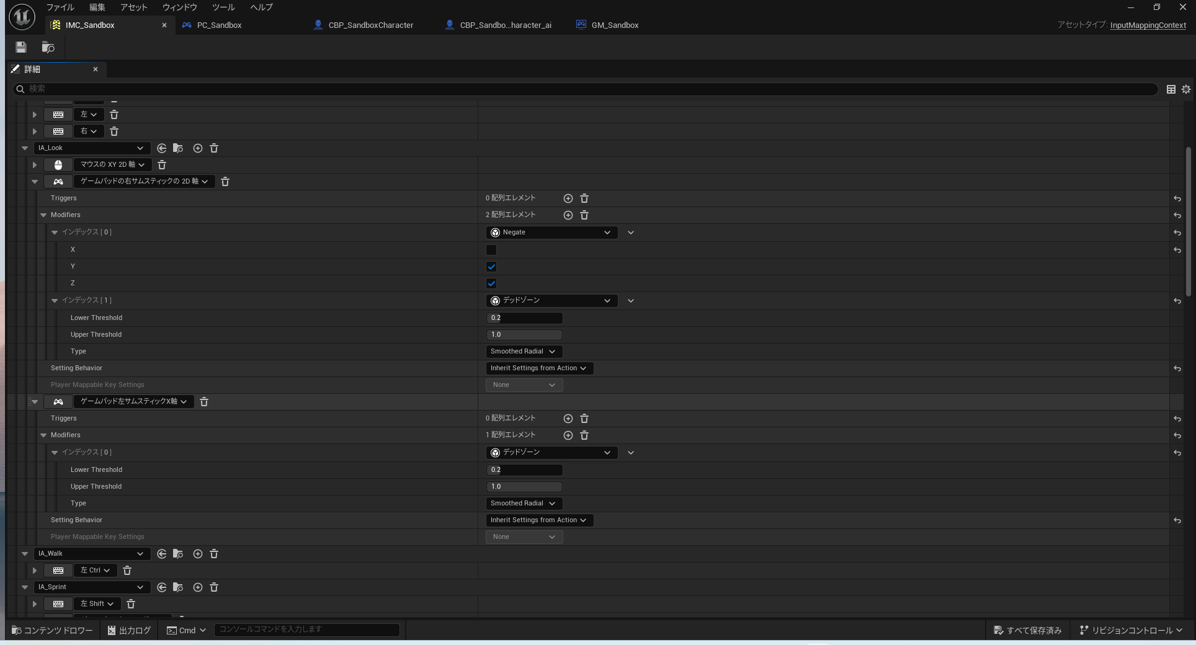Uncheck the Negate Z checkbox
The width and height of the screenshot is (1196, 645).
[x=491, y=283]
